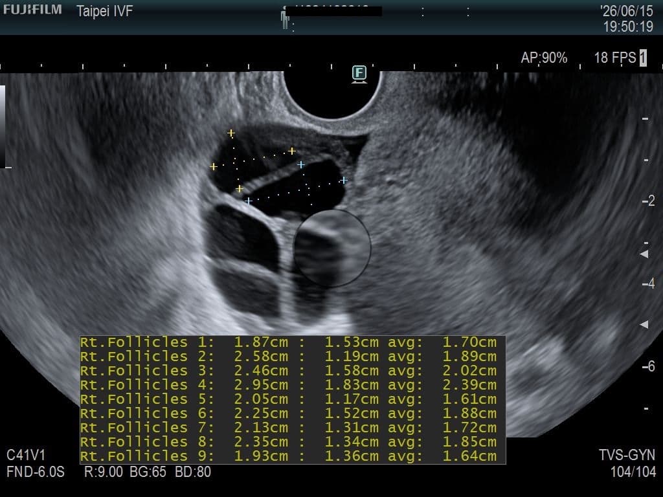Click the lower focus arrowhead on depth scale
The width and height of the screenshot is (663, 497).
tap(644, 324)
